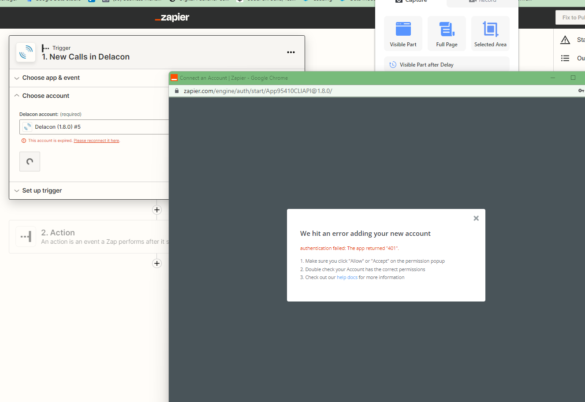Viewport: 585px width, 402px height.
Task: Open the three-dot menu on trigger step
Action: click(291, 52)
